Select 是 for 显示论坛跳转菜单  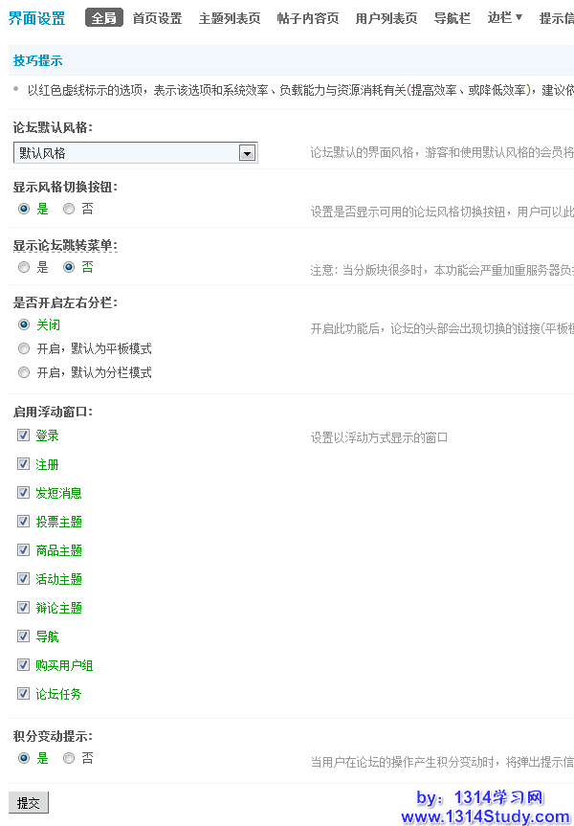pyautogui.click(x=24, y=267)
